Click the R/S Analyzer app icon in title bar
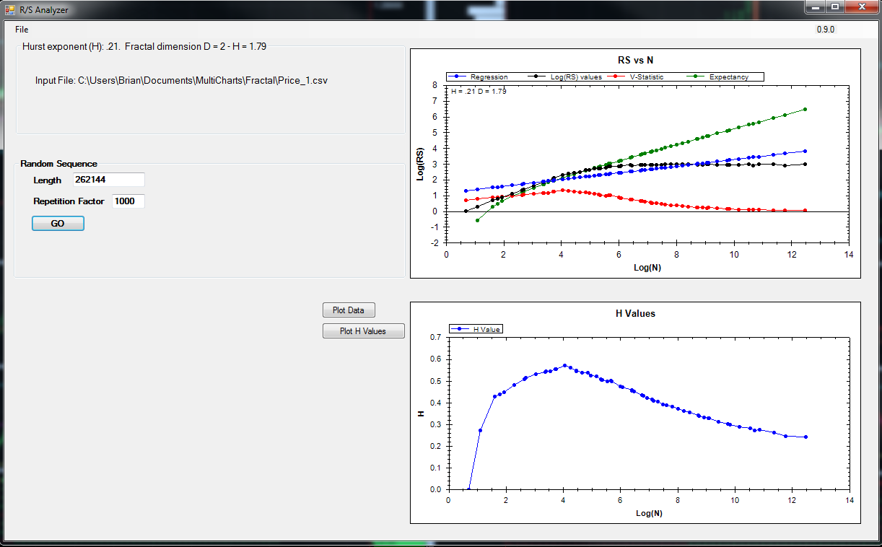 pyautogui.click(x=10, y=10)
